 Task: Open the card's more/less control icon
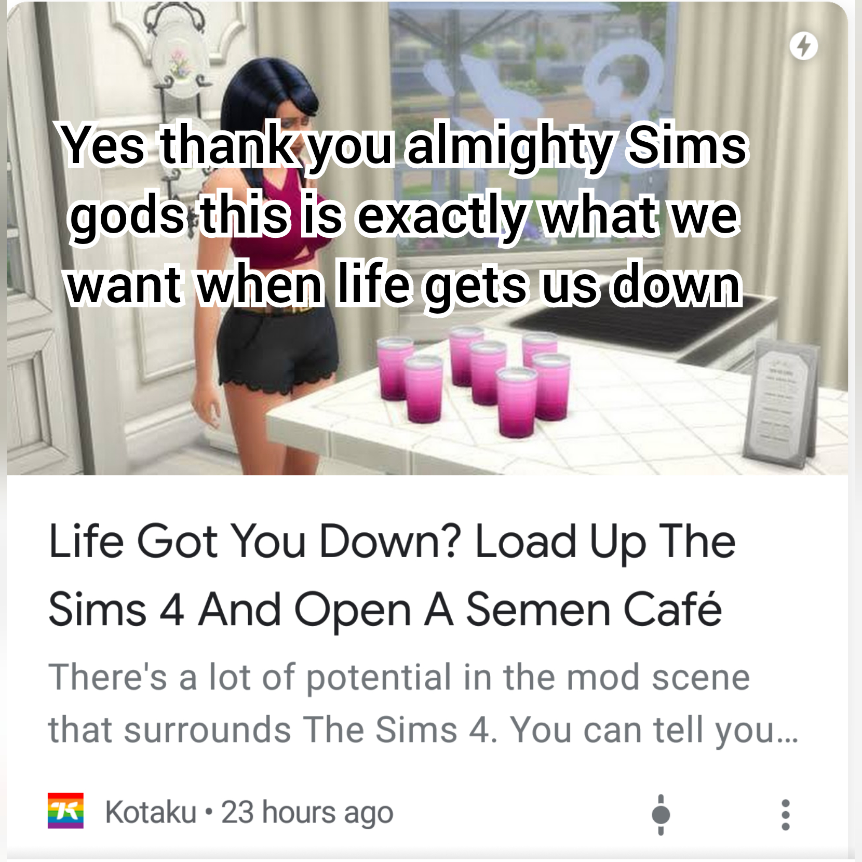661,814
